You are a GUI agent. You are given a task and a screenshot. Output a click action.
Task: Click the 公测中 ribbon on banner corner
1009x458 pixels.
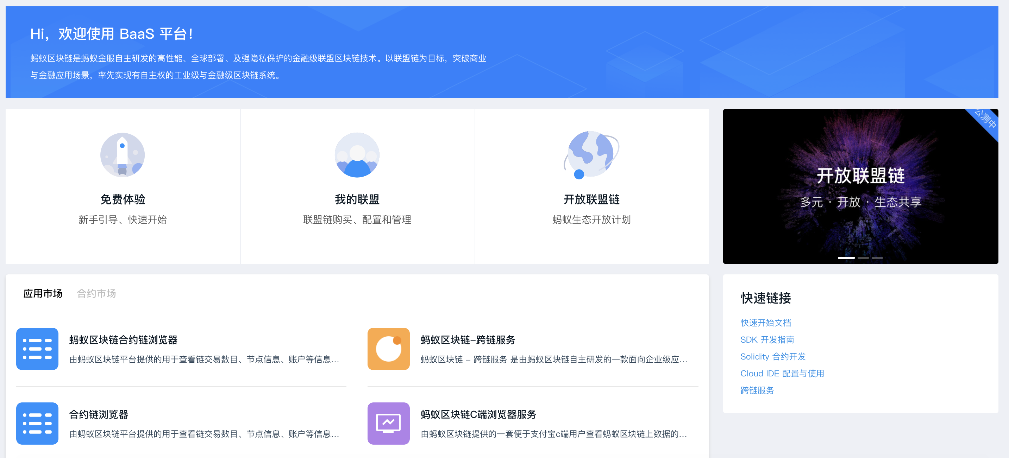(985, 119)
